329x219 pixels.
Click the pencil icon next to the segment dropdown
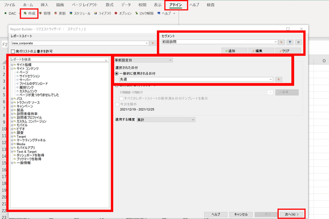[x=281, y=42]
